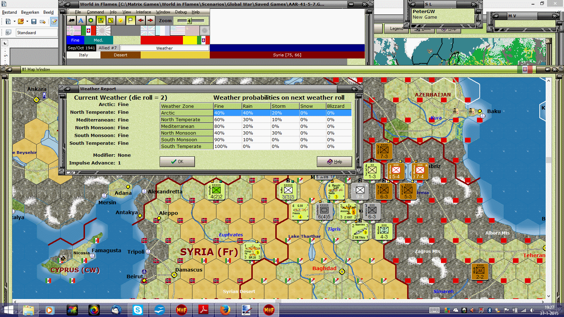Click the British Union Jack flag
The width and height of the screenshot is (564, 317).
pyautogui.click(x=148, y=31)
